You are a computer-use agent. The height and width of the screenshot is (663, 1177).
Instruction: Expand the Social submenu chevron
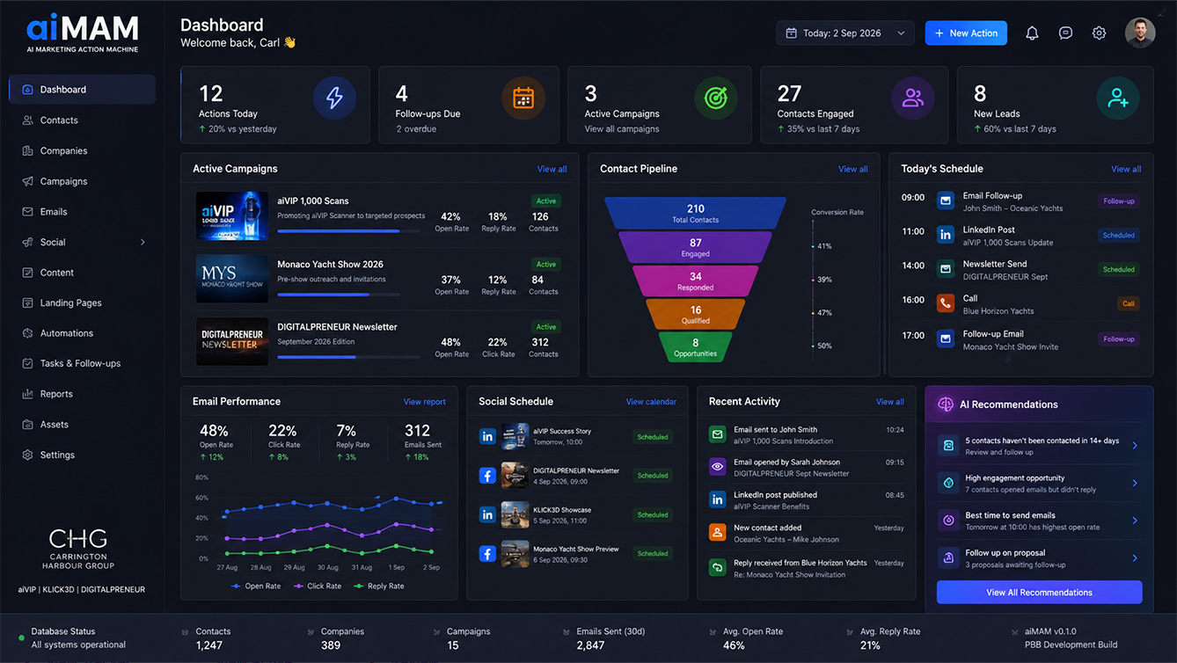[x=143, y=242]
